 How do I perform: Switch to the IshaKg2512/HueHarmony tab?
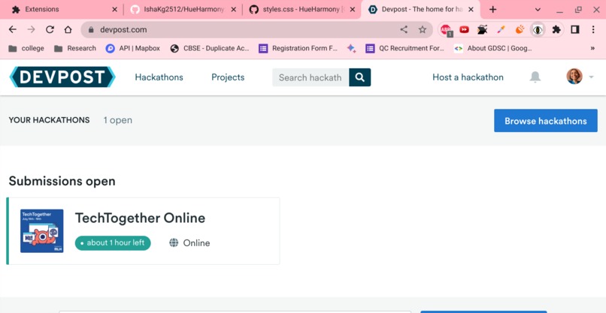[x=182, y=10]
